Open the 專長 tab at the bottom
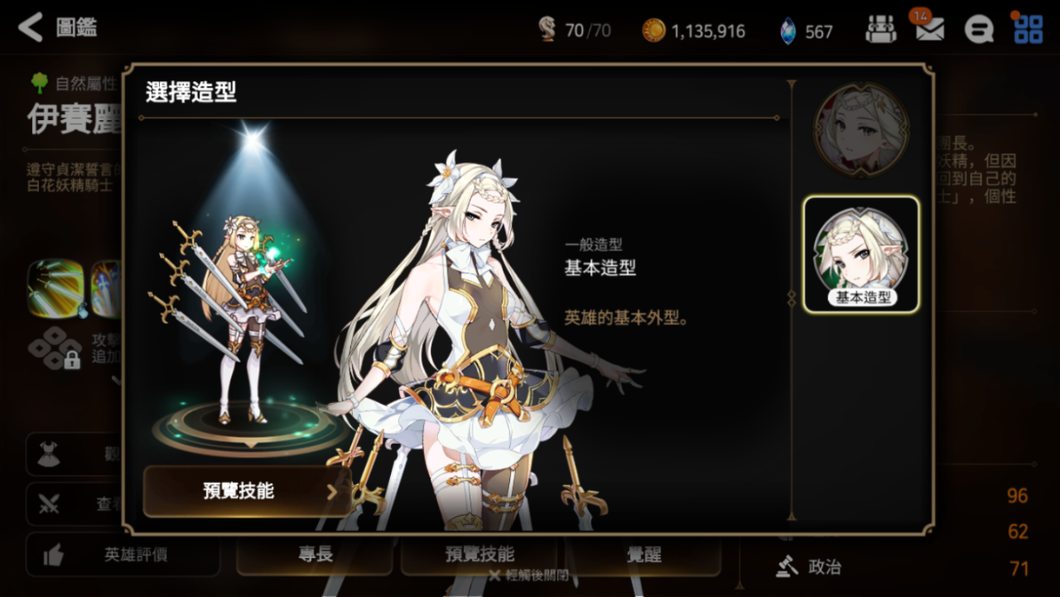Image resolution: width=1060 pixels, height=597 pixels. (x=315, y=554)
